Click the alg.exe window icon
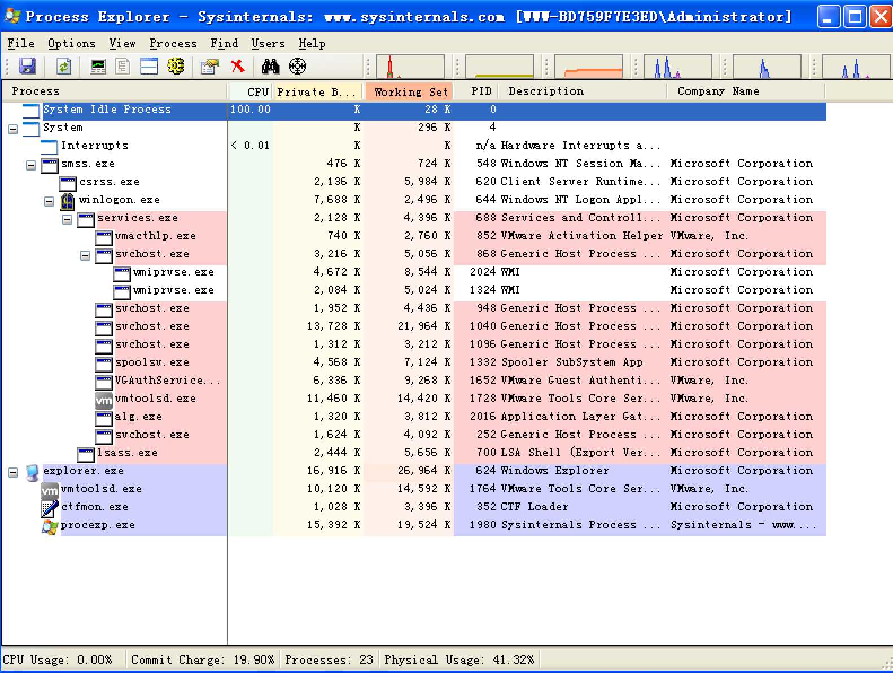The image size is (893, 673). pyautogui.click(x=104, y=418)
